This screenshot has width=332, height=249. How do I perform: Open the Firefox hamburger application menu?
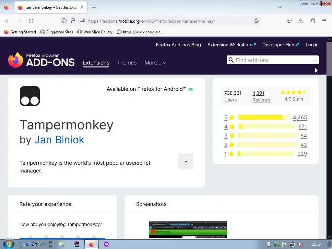coord(324,21)
